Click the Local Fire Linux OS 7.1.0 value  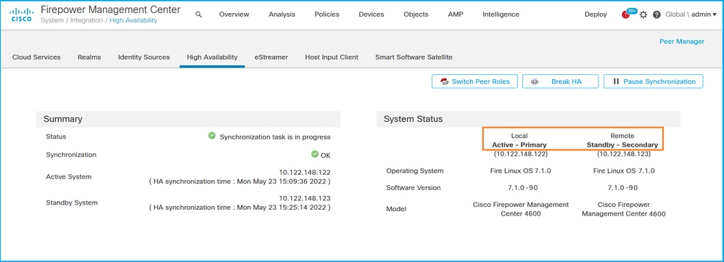tap(520, 171)
